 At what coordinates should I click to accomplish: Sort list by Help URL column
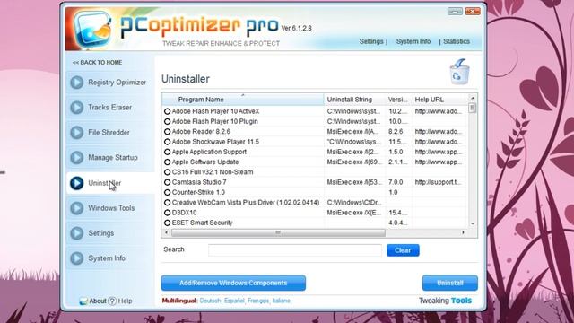coord(439,100)
